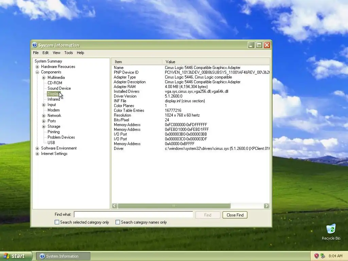Screen dimensions: 348x261
Task: Select Modem in the tree
Action: (x=53, y=110)
